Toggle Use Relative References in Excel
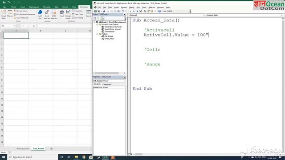Viewport: 285px width, 160px height. 24,14
